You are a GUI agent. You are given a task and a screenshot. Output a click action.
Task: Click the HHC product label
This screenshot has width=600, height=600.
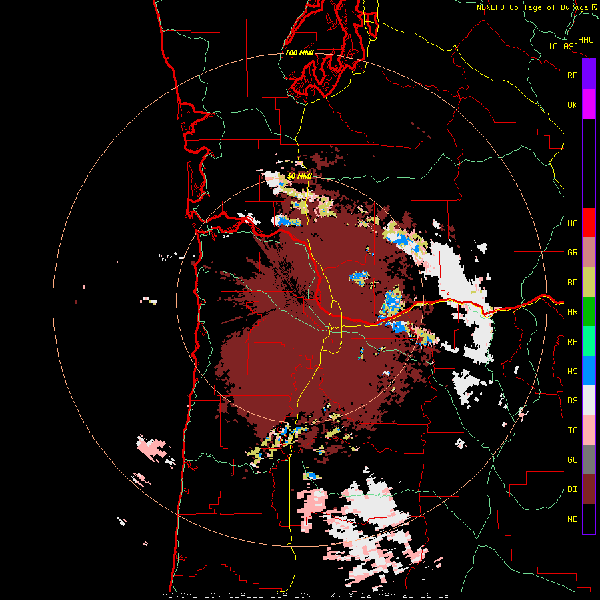pyautogui.click(x=585, y=40)
